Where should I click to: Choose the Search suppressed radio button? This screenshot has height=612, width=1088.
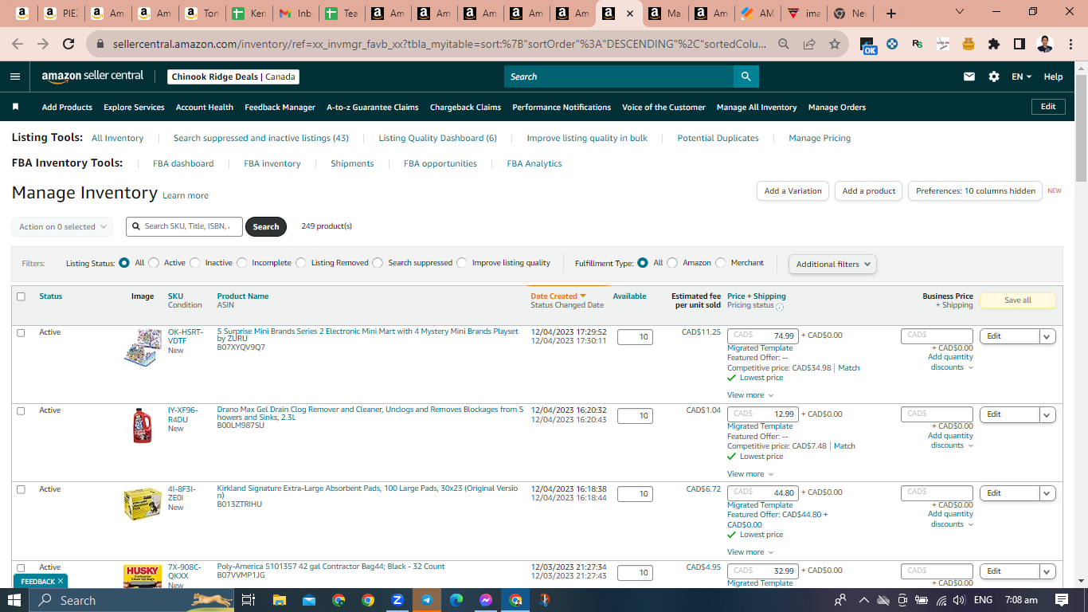(x=378, y=263)
